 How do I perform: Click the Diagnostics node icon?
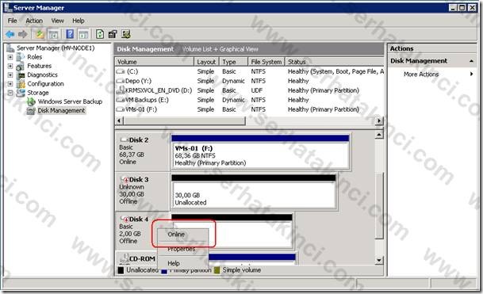pos(21,75)
